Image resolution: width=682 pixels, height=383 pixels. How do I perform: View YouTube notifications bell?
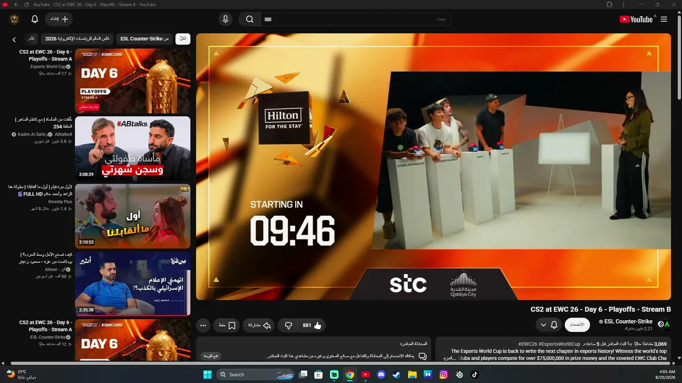click(35, 19)
